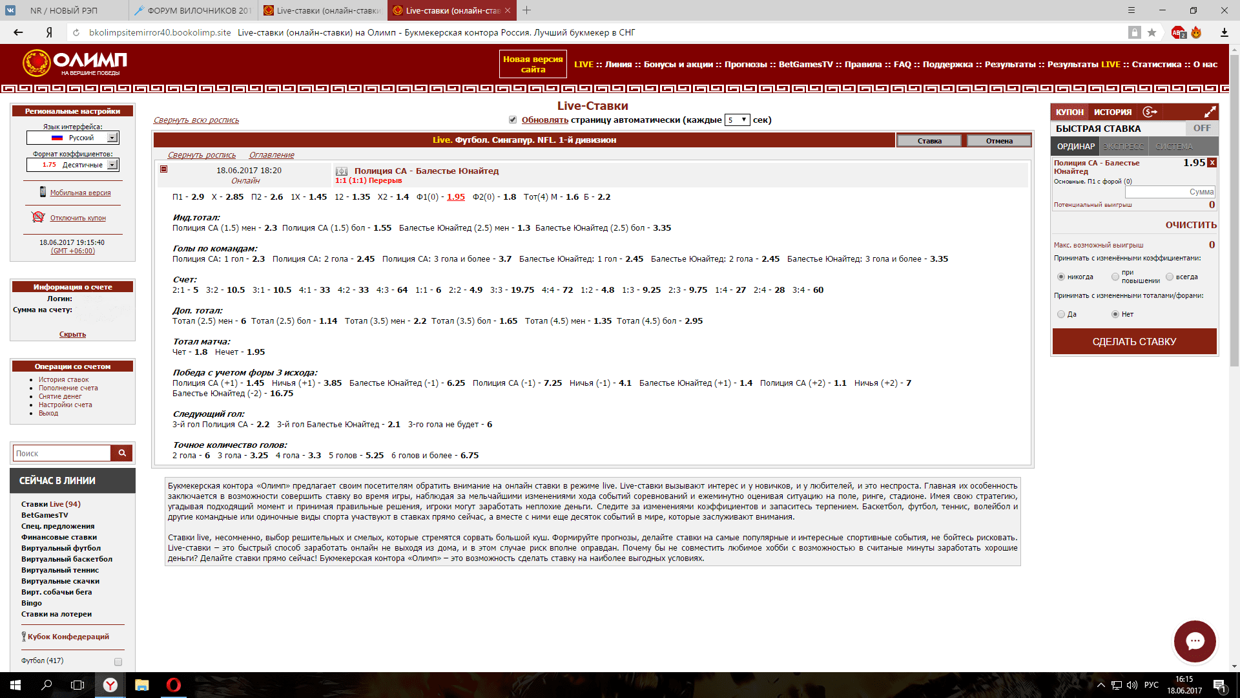Select 'всегда' coefficient change option
Screen dimensions: 1240x698
pyautogui.click(x=1170, y=277)
